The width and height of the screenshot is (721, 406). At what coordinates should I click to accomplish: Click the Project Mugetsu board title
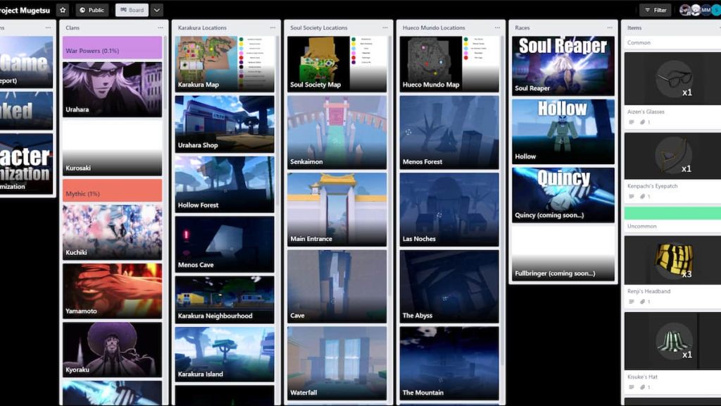(25, 10)
